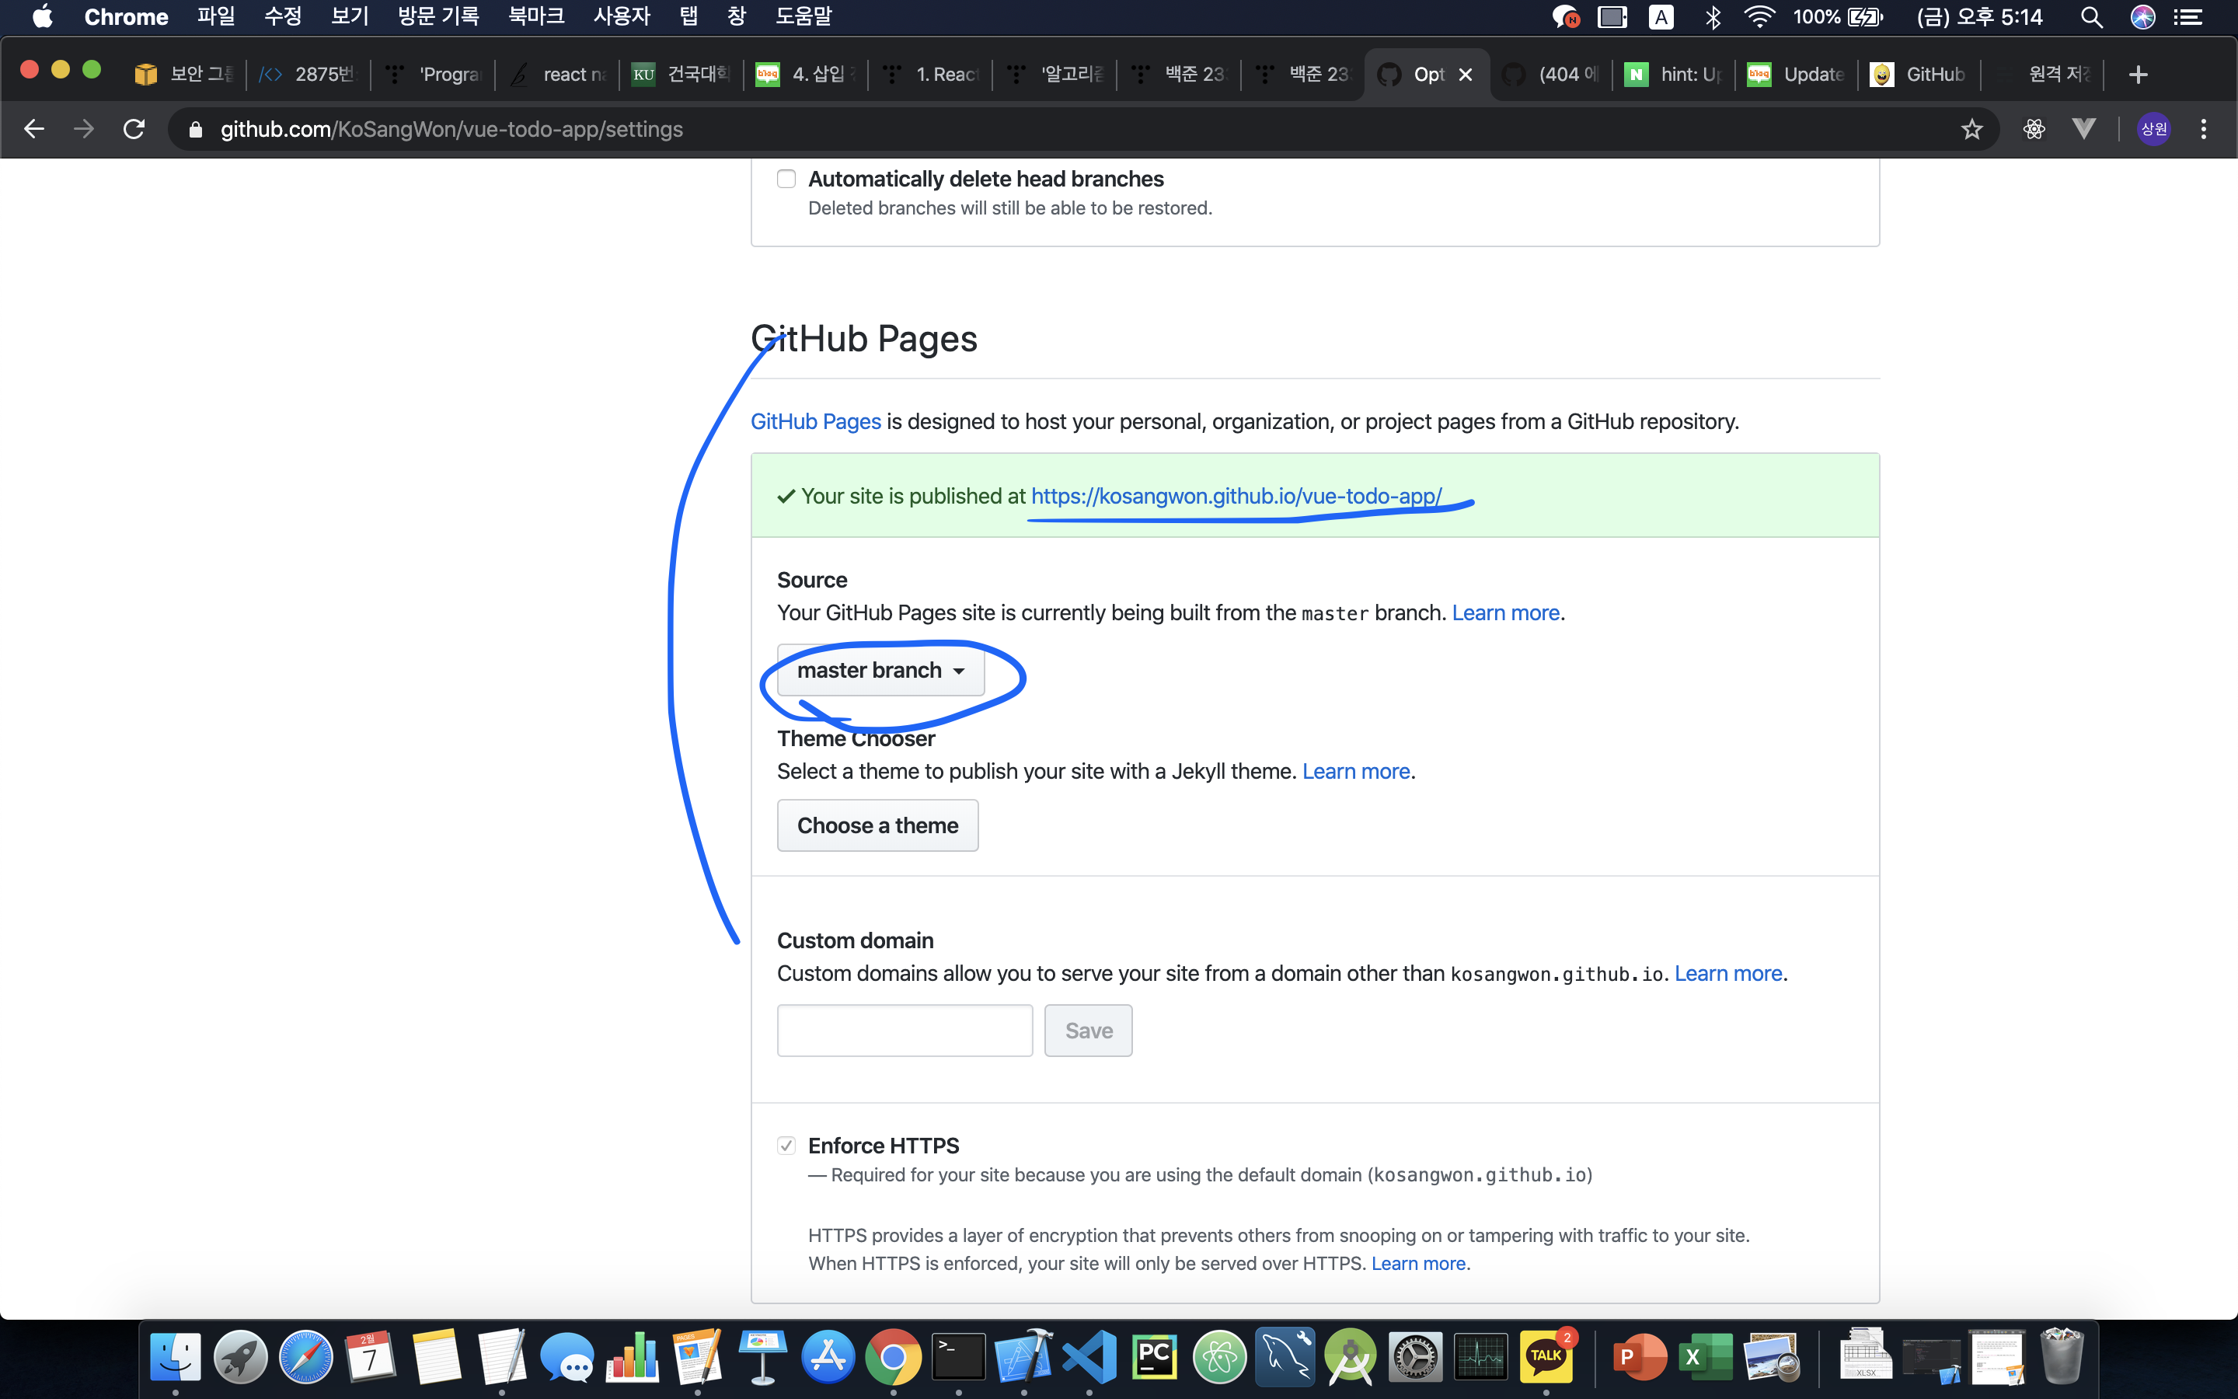Viewport: 2238px width, 1399px height.
Task: Expand the master branch source dropdown
Action: 880,671
